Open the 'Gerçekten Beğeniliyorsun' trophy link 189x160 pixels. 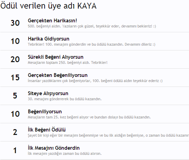click(58, 75)
